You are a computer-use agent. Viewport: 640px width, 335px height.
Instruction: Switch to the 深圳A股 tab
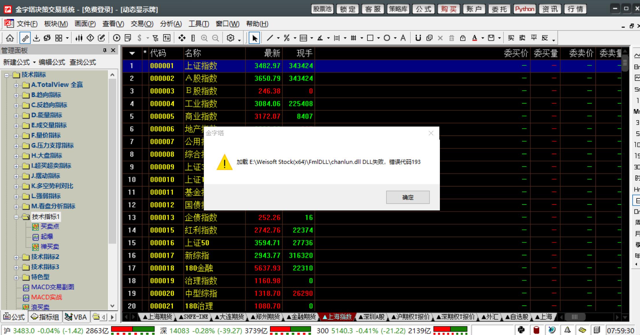point(371,317)
